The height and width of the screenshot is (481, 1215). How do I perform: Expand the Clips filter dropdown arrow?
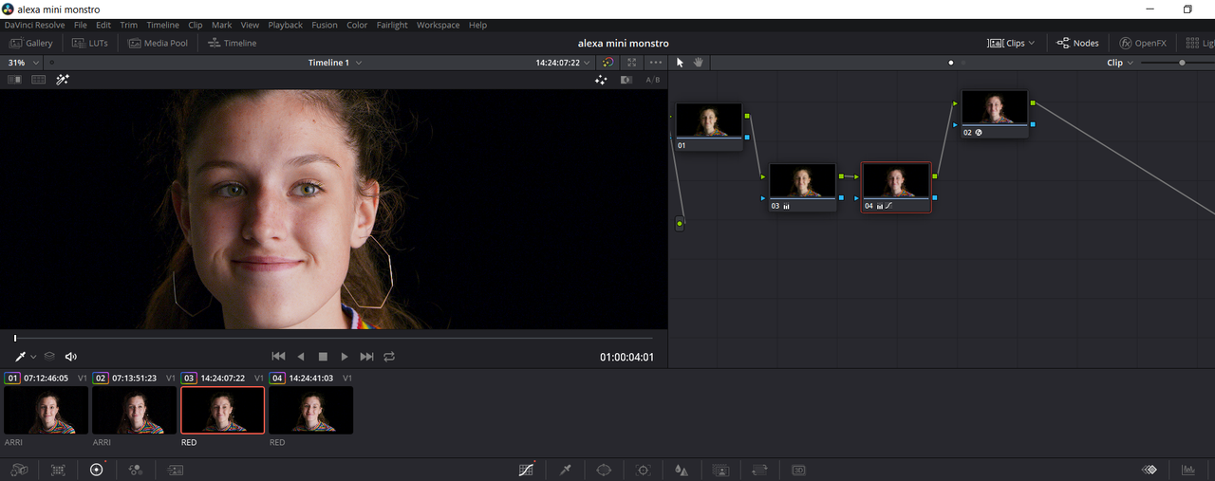click(1032, 44)
